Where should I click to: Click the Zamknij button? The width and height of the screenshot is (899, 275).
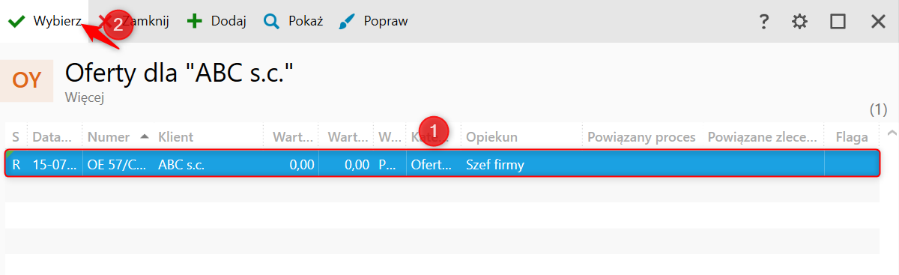(x=136, y=21)
